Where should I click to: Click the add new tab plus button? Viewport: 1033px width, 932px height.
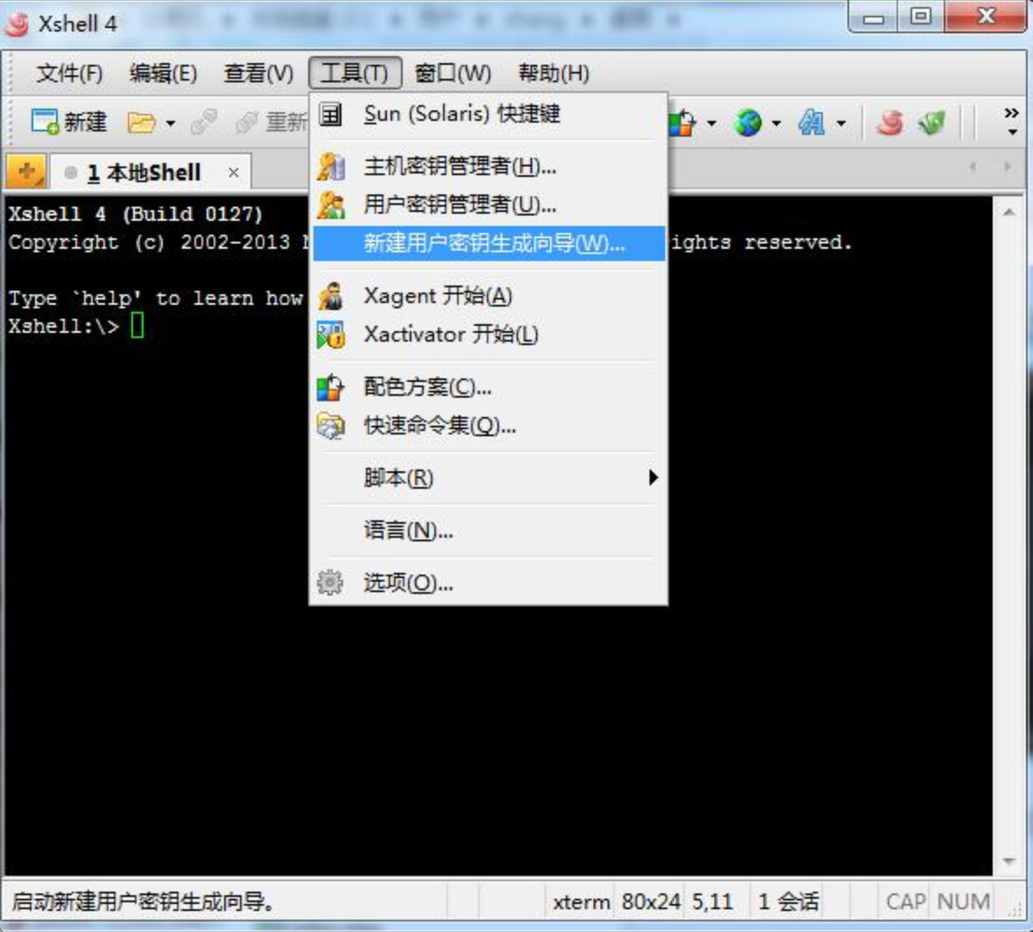click(x=26, y=172)
